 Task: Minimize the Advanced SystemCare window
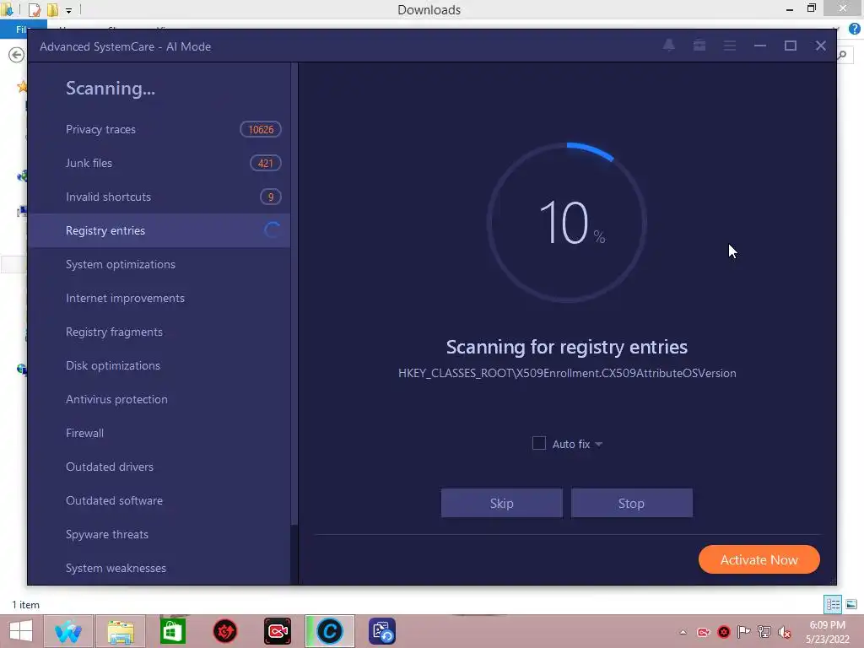[x=760, y=46]
